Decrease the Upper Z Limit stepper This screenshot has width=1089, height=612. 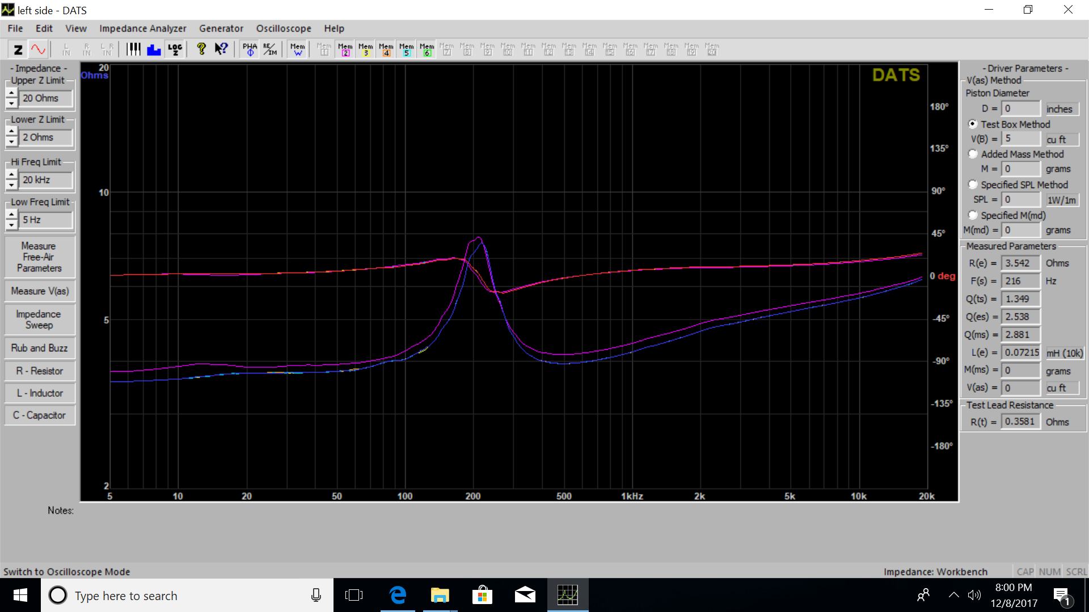click(x=11, y=103)
